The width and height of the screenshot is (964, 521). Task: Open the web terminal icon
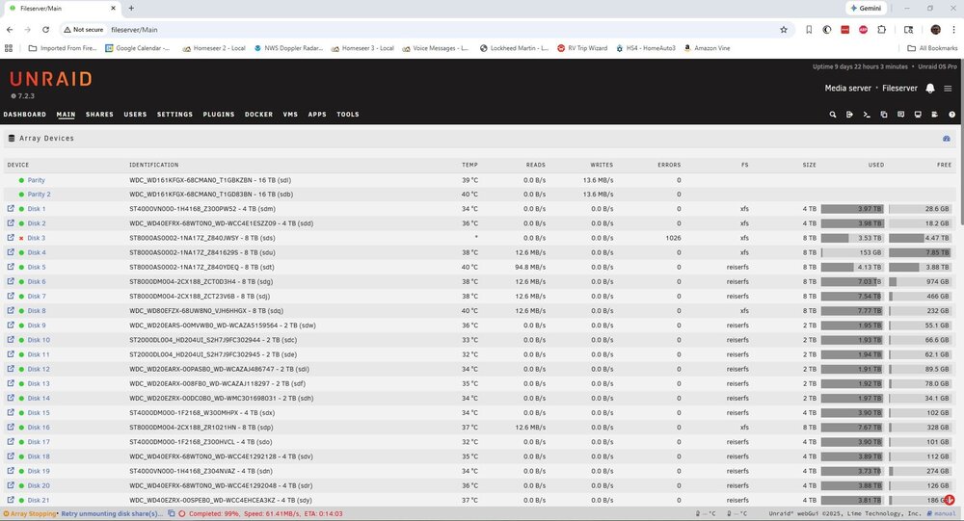tap(867, 115)
